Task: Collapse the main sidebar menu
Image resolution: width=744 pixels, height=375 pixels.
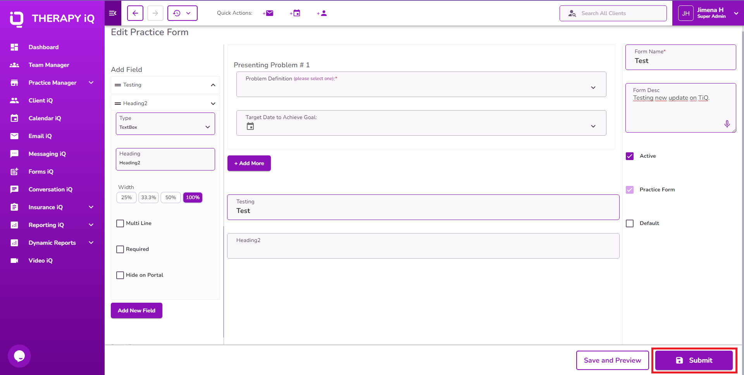Action: click(x=113, y=13)
